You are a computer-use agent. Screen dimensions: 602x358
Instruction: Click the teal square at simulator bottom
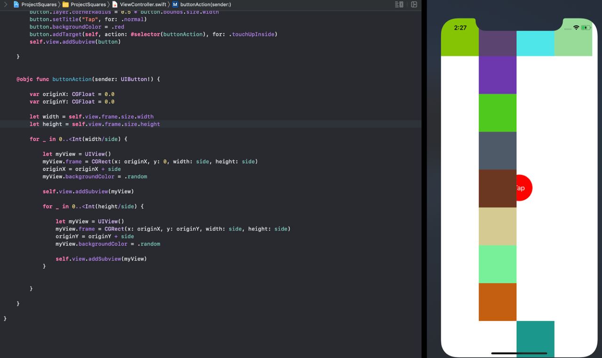pyautogui.click(x=535, y=339)
